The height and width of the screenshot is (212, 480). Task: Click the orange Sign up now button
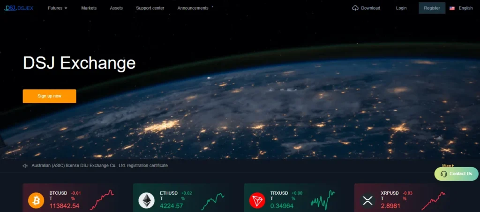pyautogui.click(x=49, y=96)
